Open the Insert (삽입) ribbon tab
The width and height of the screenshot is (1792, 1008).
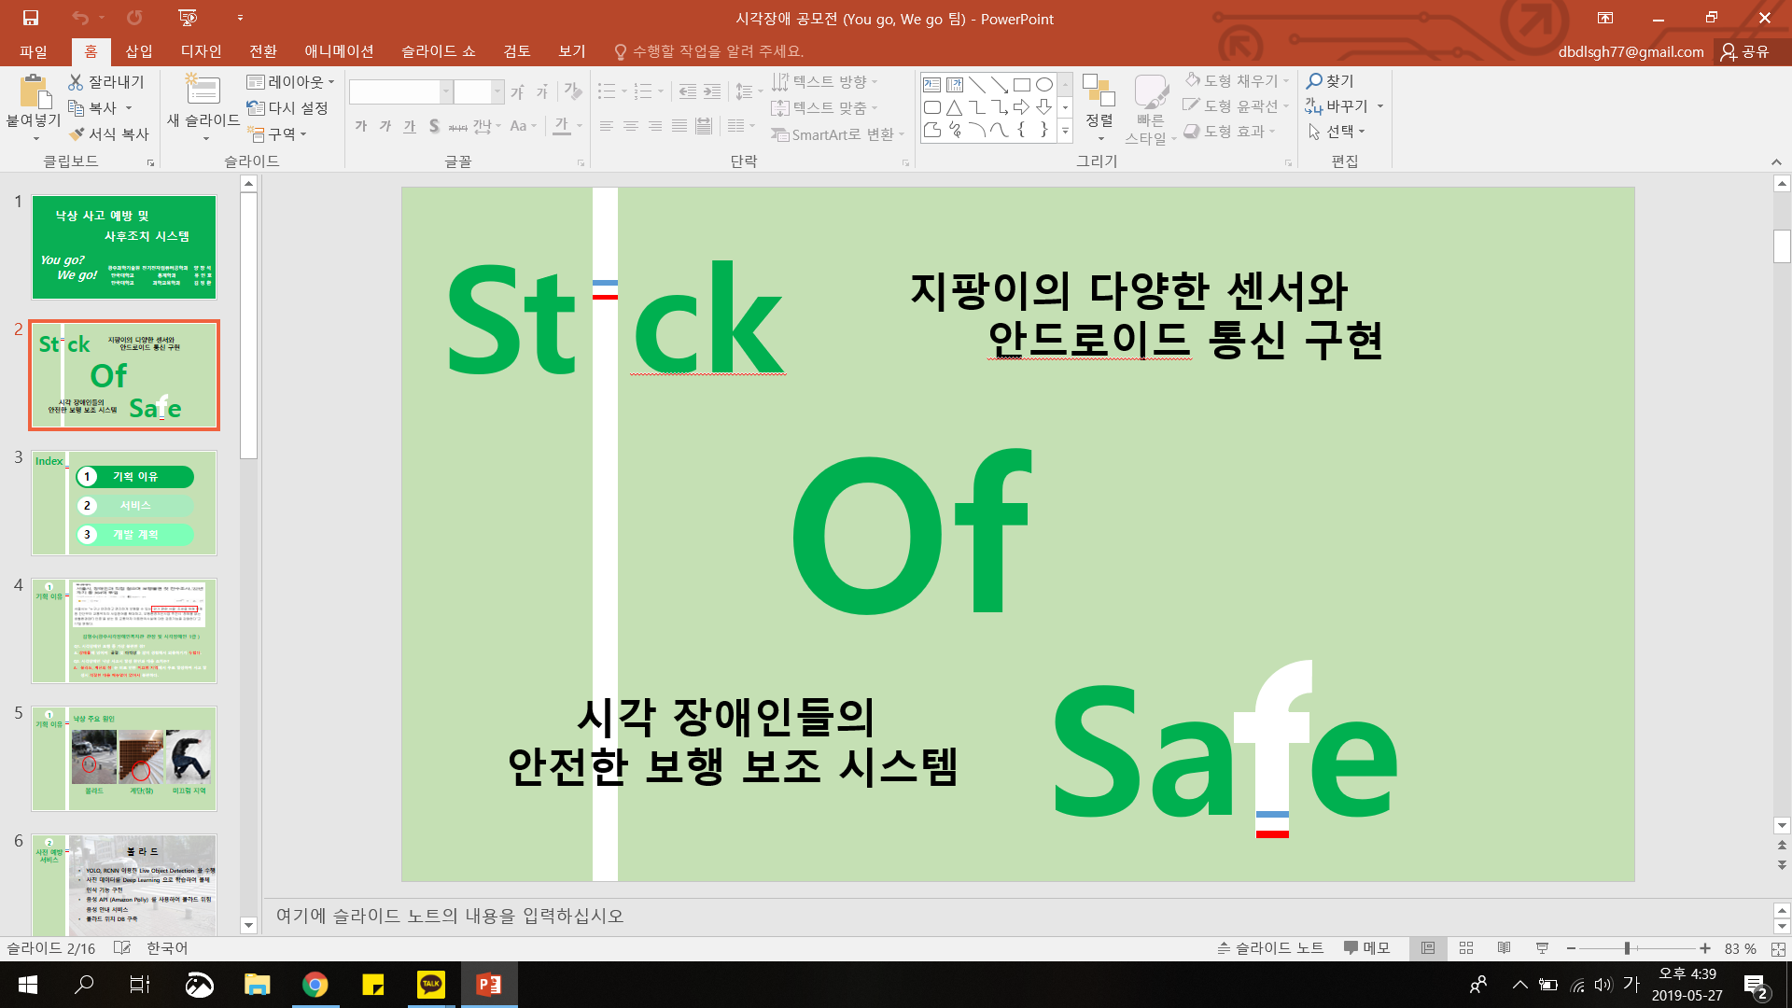coord(138,51)
